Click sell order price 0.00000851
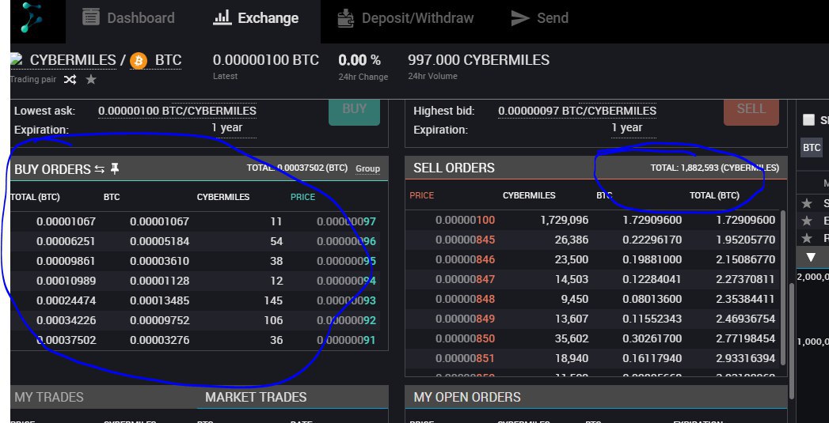The width and height of the screenshot is (829, 423). tap(466, 359)
